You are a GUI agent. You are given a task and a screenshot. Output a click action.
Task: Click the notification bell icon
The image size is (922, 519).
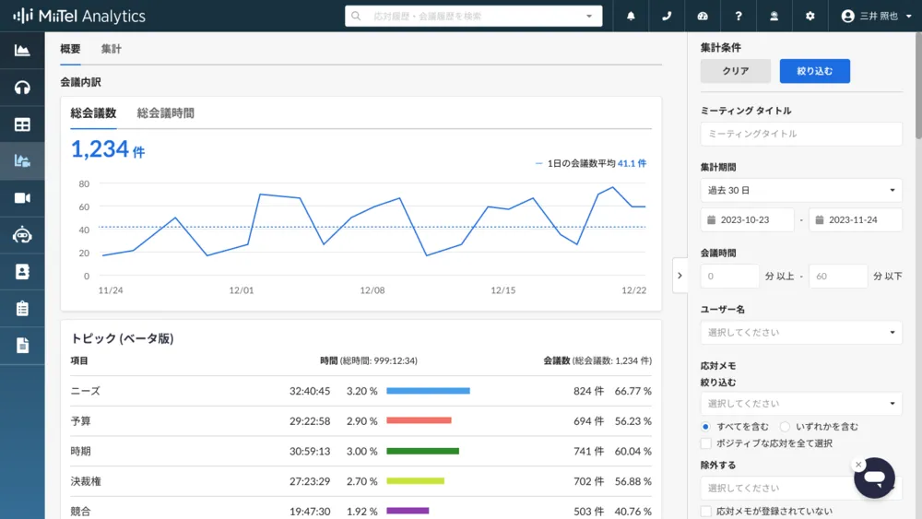tap(631, 16)
